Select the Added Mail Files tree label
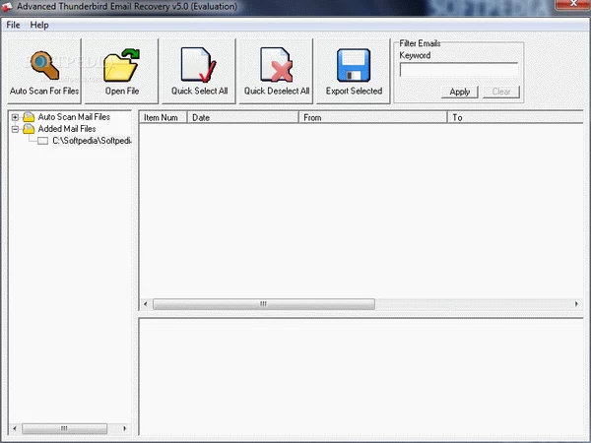 [67, 129]
